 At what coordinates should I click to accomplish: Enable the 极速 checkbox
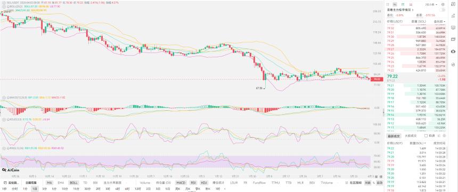click(426, 136)
